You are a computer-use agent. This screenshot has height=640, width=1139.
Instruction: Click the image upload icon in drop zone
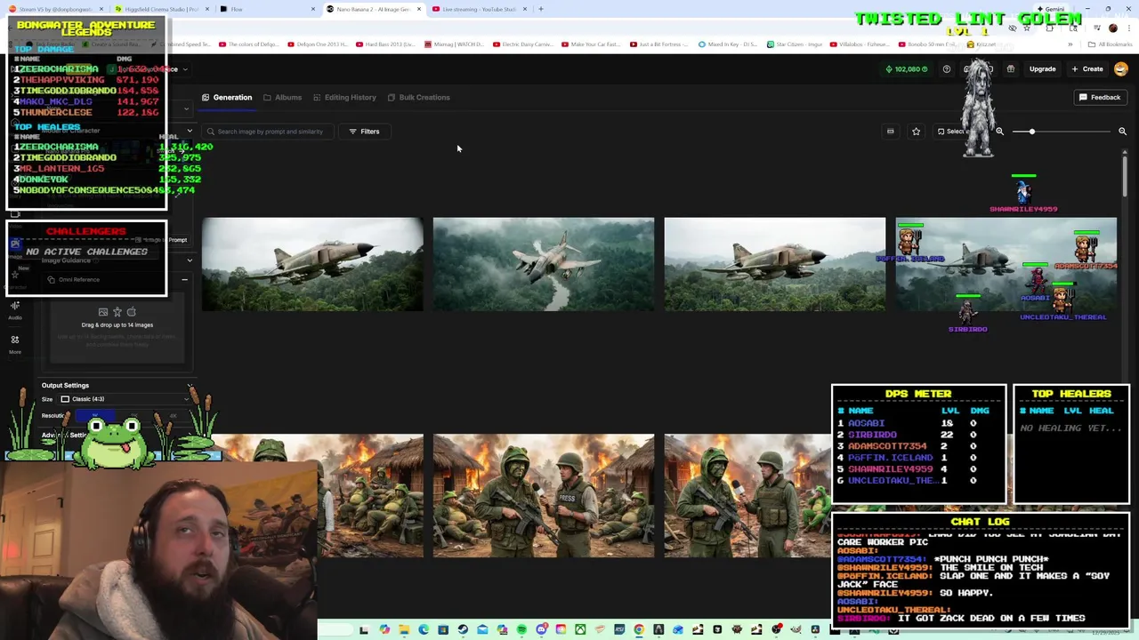point(103,312)
